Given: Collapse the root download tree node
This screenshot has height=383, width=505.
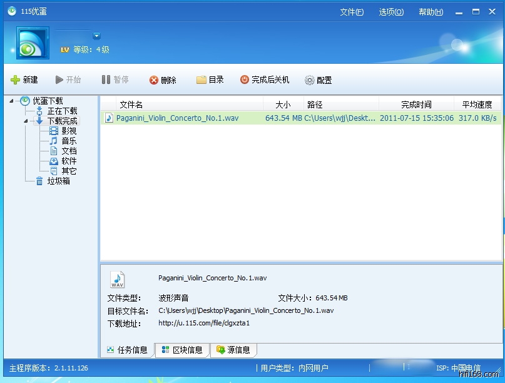Looking at the screenshot, I should pos(11,101).
